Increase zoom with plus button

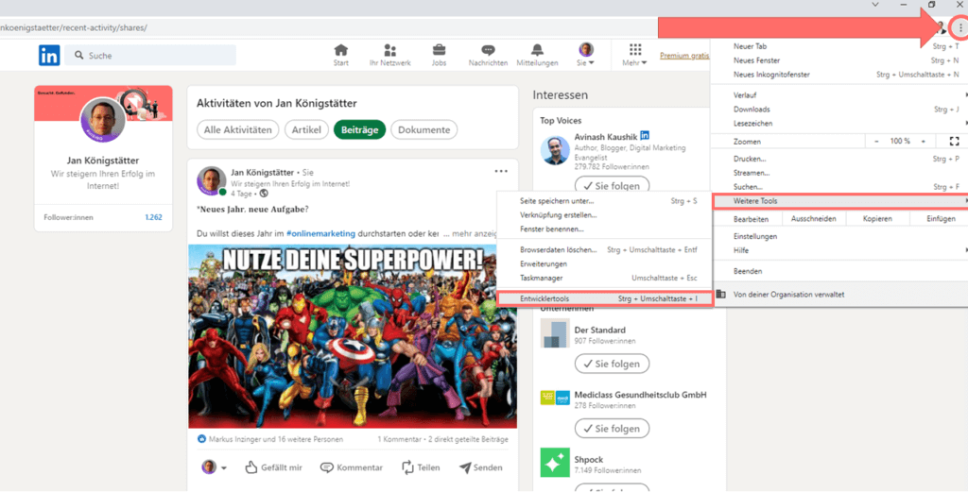pos(924,142)
